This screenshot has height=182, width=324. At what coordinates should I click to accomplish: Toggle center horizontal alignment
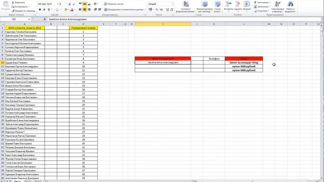[x=85, y=10]
